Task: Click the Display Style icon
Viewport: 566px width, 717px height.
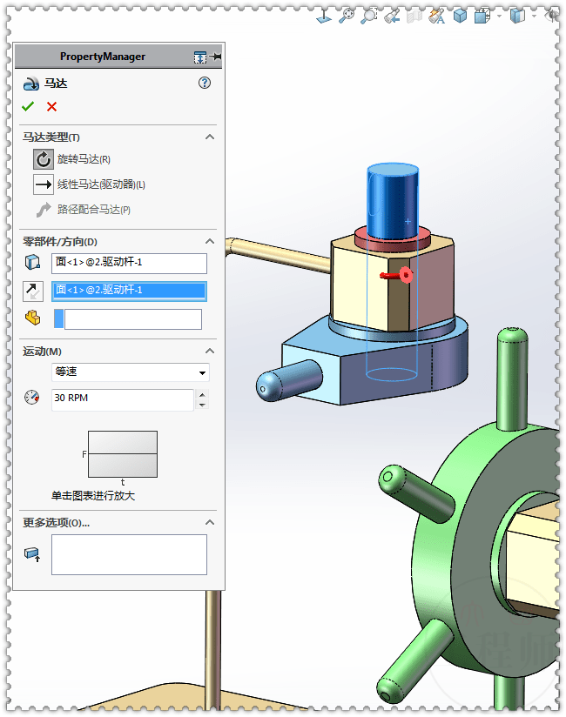Action: (x=517, y=16)
